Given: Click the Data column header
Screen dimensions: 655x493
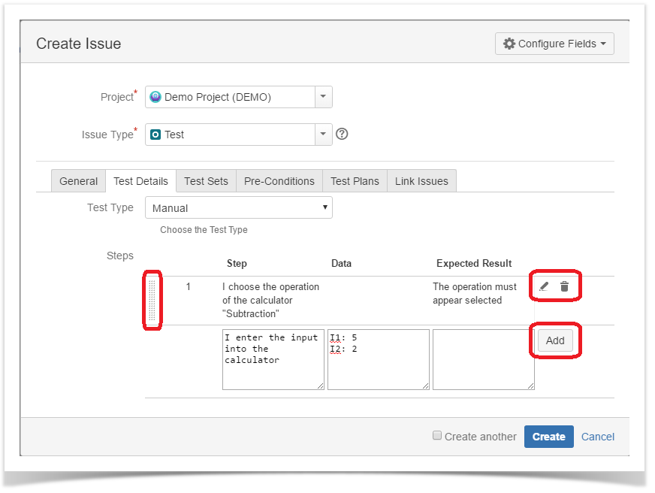Looking at the screenshot, I should pos(341,263).
